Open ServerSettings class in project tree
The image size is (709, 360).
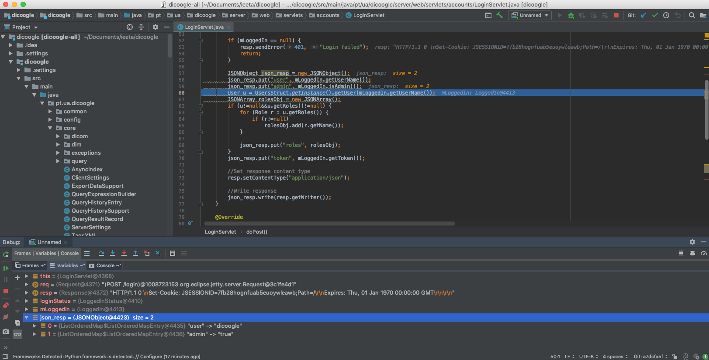point(91,228)
